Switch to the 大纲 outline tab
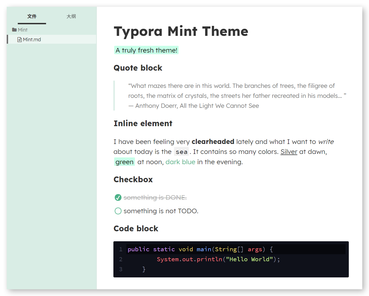Screen dimensions: 369x296 tap(71, 16)
